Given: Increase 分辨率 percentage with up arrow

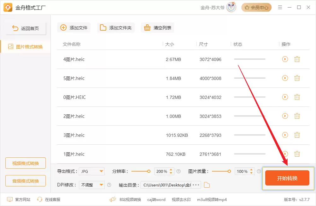Looking at the screenshot, I should 171,170.
